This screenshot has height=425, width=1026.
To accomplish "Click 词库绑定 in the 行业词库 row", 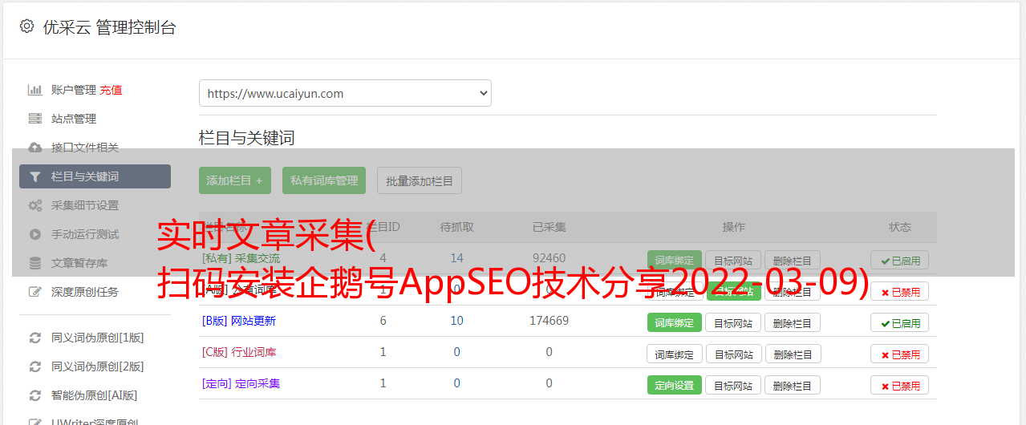I will [675, 354].
